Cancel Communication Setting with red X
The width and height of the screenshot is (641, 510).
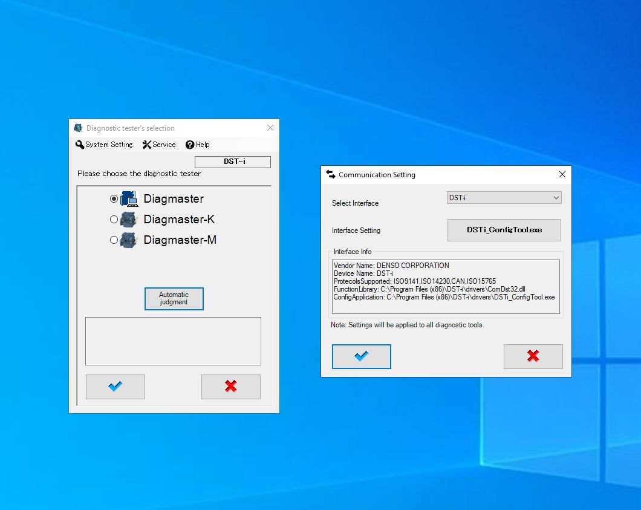click(x=533, y=356)
